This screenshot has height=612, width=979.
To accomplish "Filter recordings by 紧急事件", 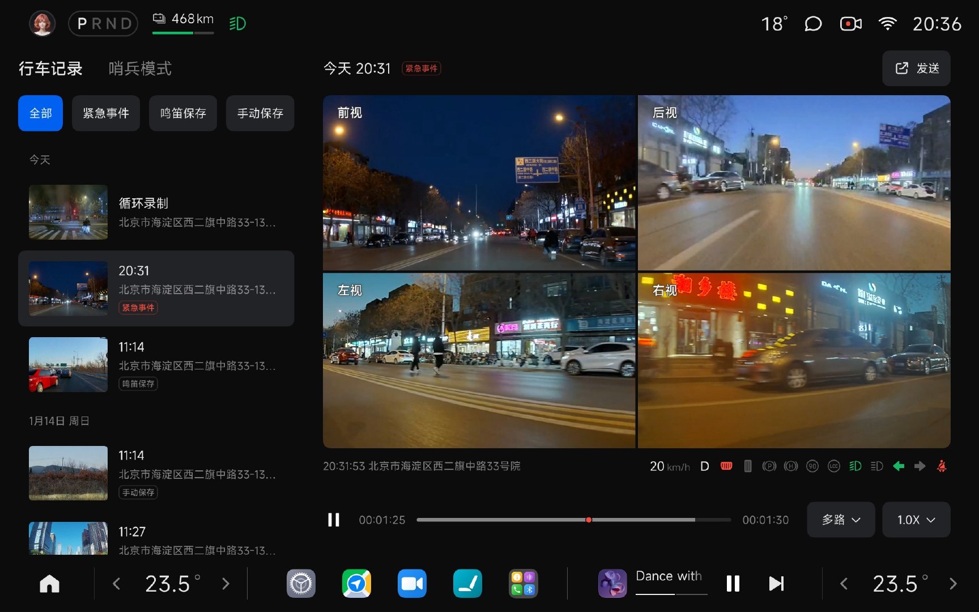I will pos(106,113).
